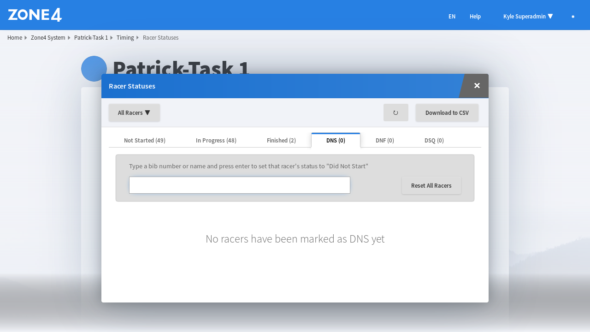This screenshot has width=590, height=332.
Task: Switch to the Not Started tab
Action: click(144, 141)
